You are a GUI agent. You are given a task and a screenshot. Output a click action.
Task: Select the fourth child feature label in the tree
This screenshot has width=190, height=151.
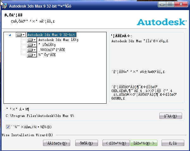point(47,55)
